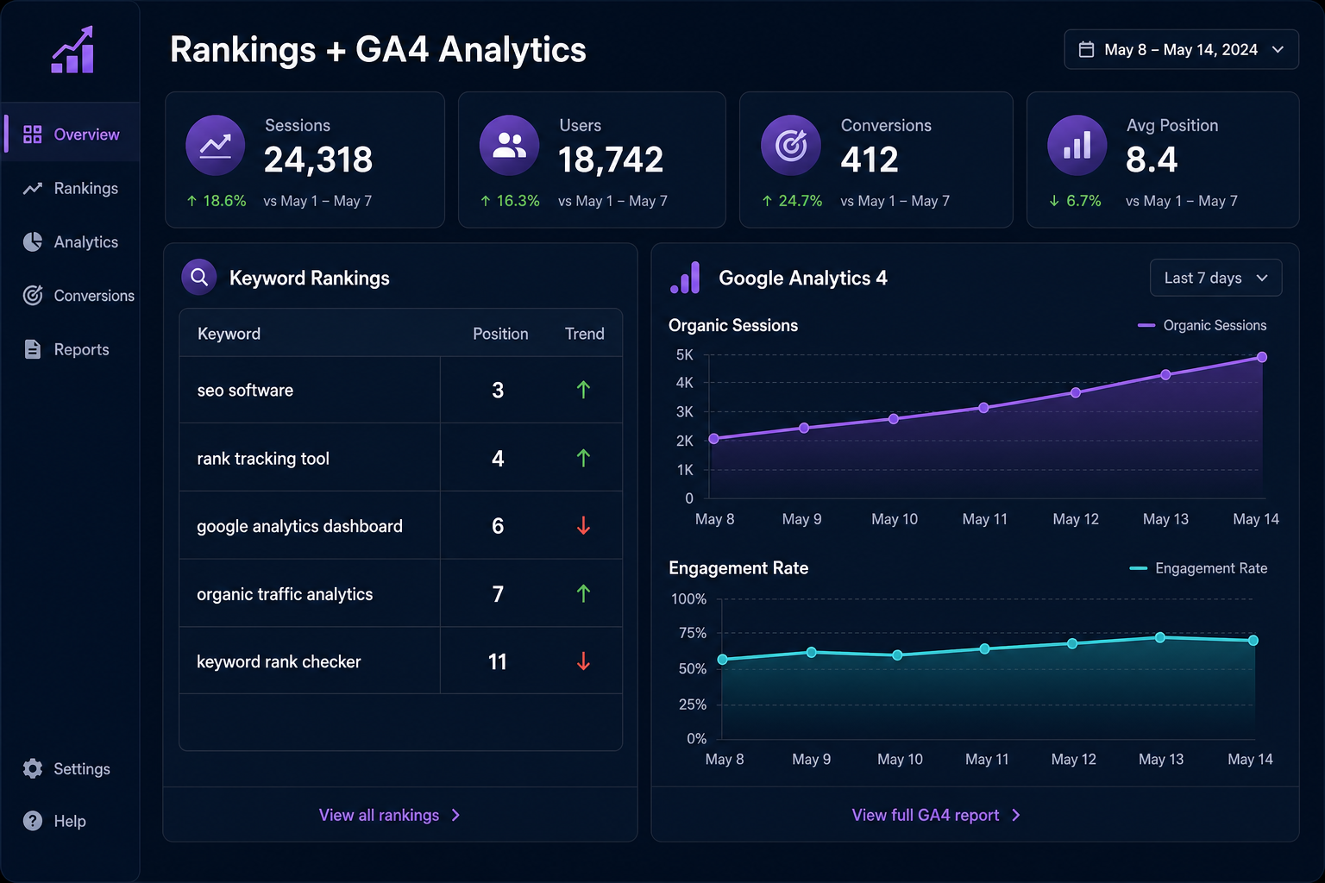This screenshot has height=883, width=1325.
Task: Toggle the Engagement Rate legend entry
Action: (1199, 568)
